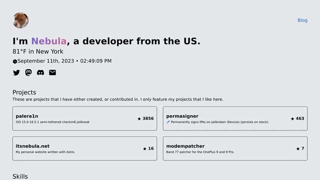This screenshot has width=320, height=180.
Task: Click the pencil emoji in permasigner description
Action: click(168, 122)
